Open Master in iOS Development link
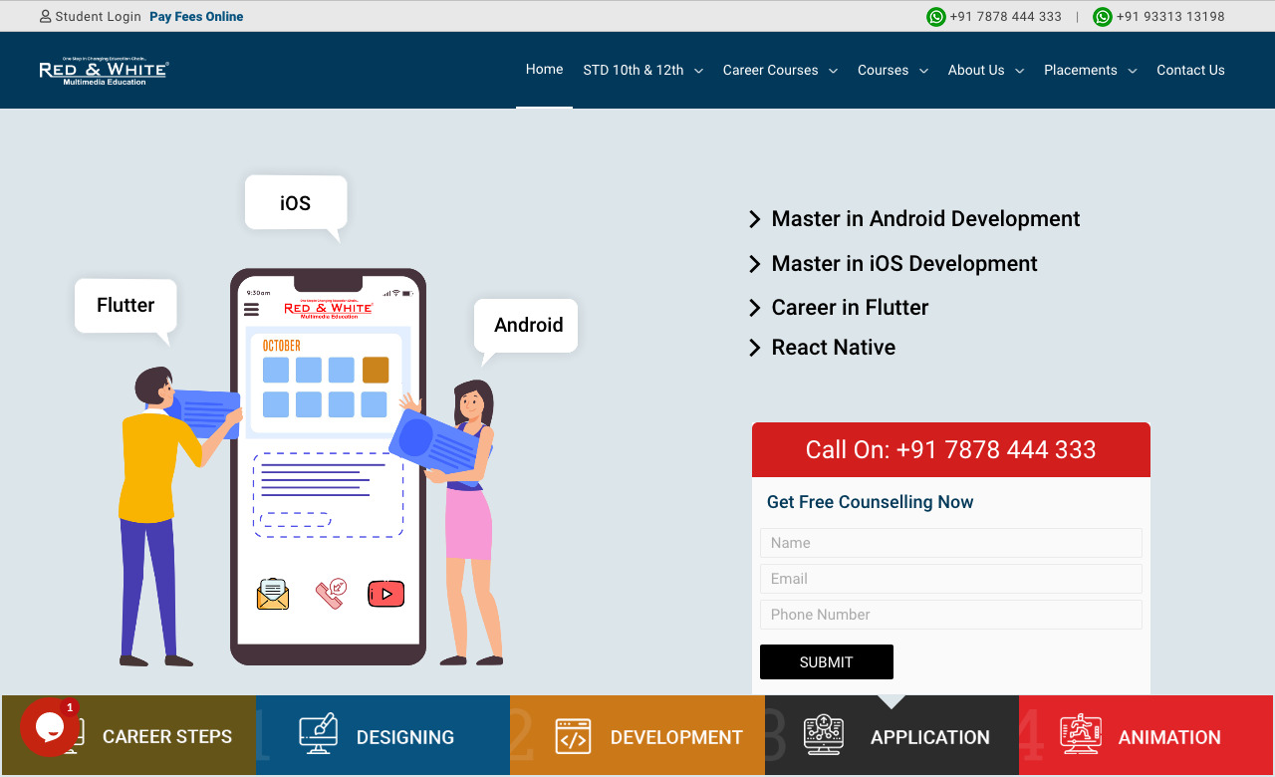 (904, 264)
